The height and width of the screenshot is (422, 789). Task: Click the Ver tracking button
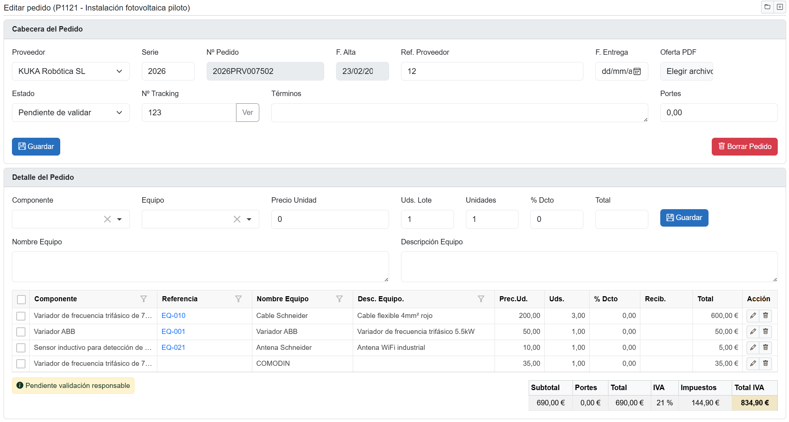click(247, 112)
